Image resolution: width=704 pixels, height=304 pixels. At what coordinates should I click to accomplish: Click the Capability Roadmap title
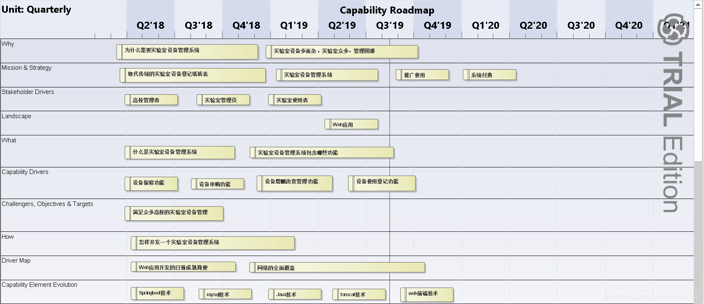click(387, 10)
